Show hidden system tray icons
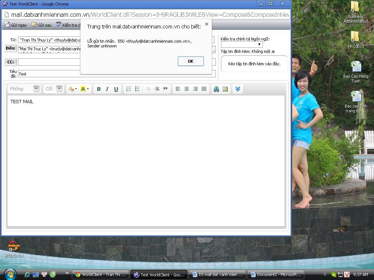The width and height of the screenshot is (374, 280). [x=325, y=275]
